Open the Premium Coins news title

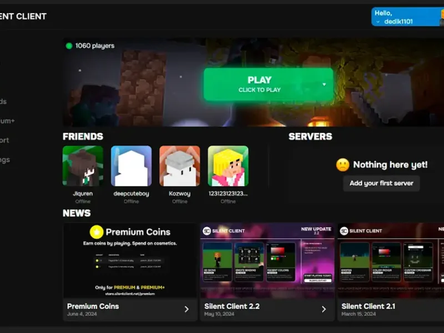pos(93,306)
